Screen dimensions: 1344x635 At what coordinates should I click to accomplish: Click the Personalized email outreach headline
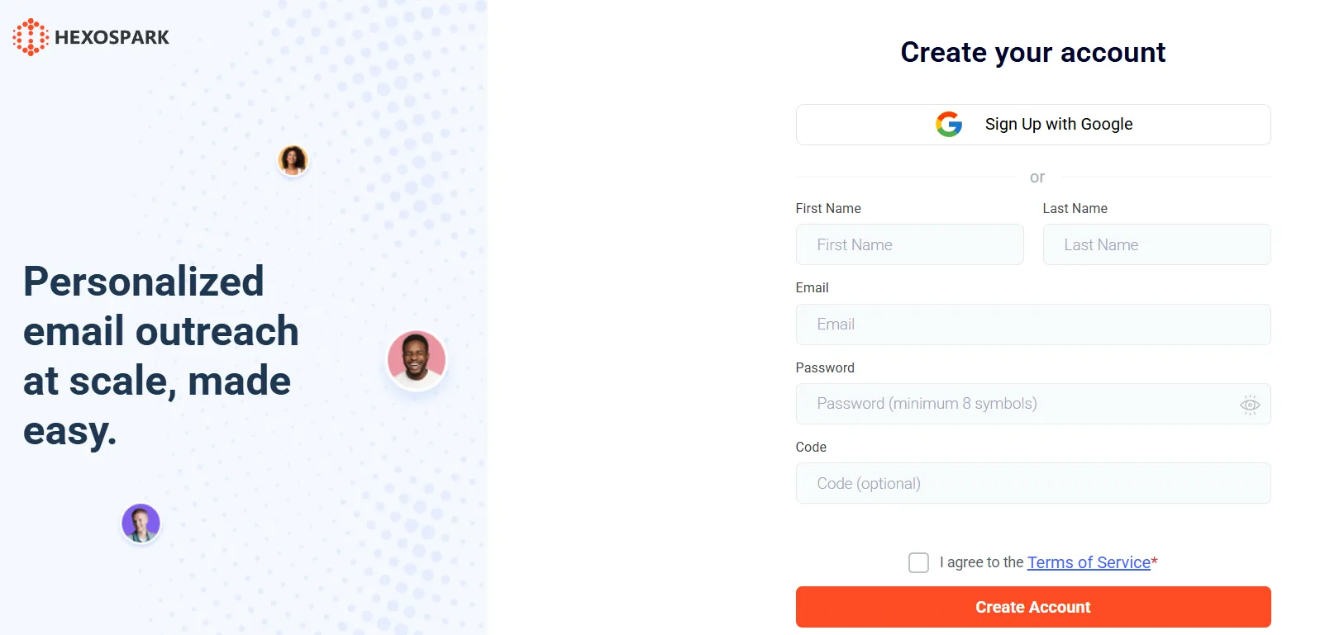pos(160,355)
